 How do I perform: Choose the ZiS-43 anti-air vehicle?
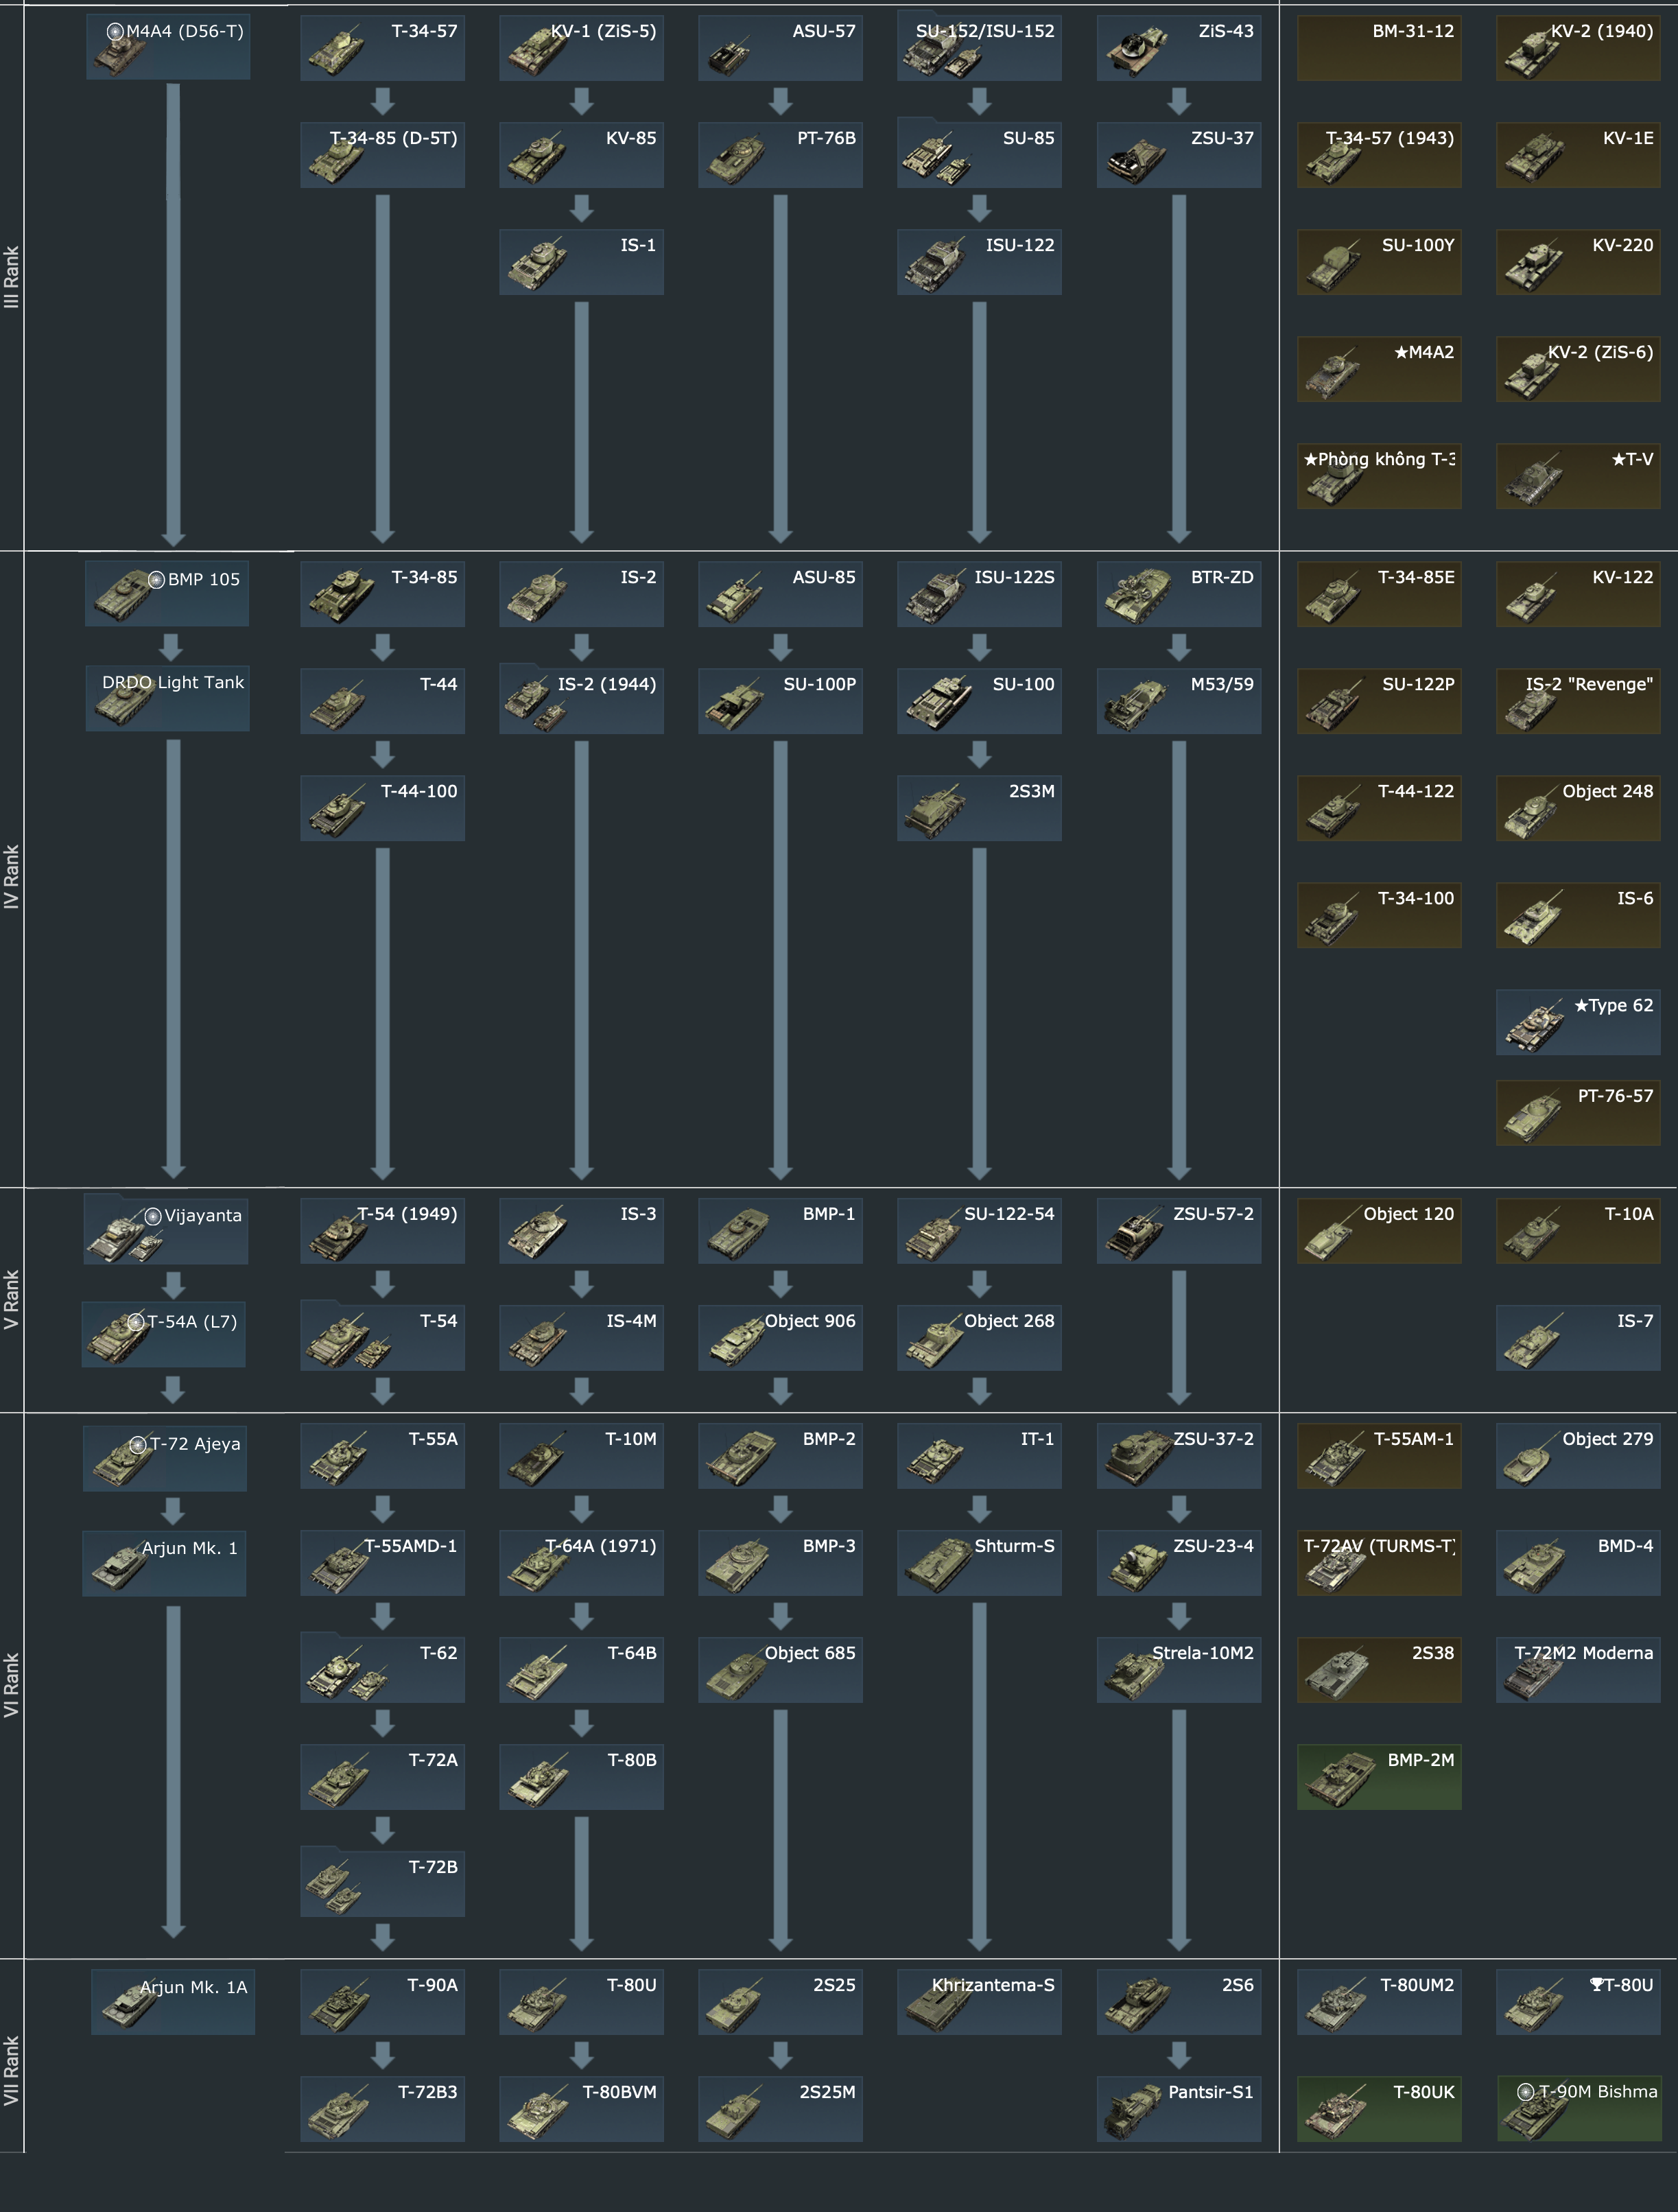pyautogui.click(x=1179, y=47)
